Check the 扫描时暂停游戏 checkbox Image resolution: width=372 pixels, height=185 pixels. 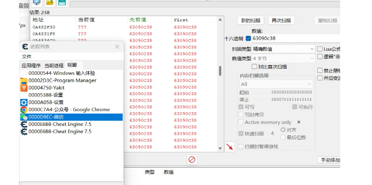[x=241, y=147]
